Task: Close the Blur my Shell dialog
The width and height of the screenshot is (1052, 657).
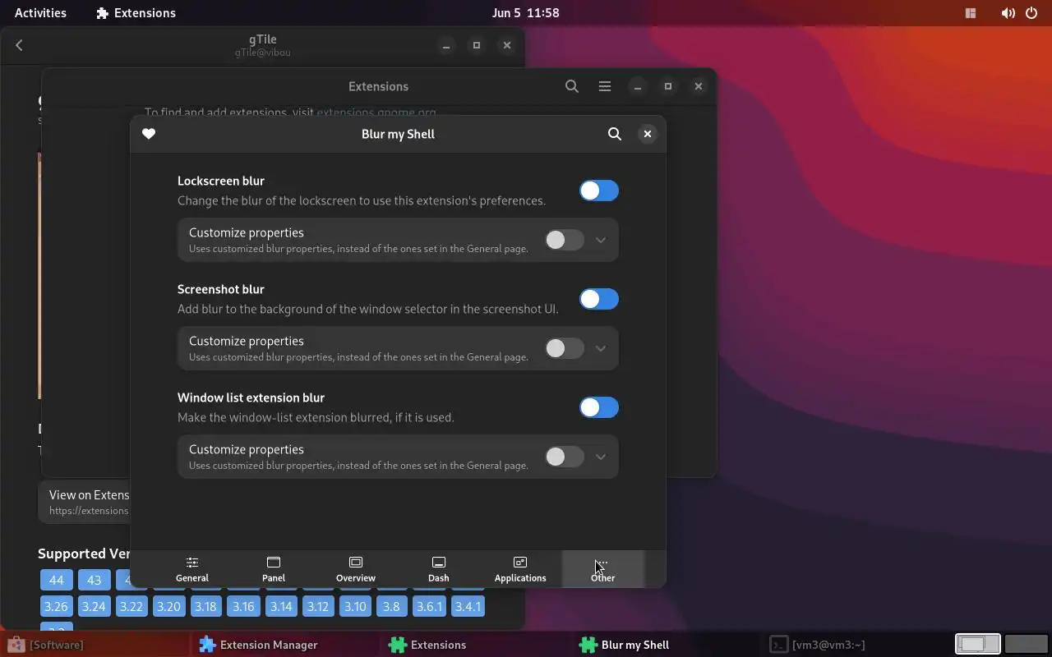Action: 648,134
